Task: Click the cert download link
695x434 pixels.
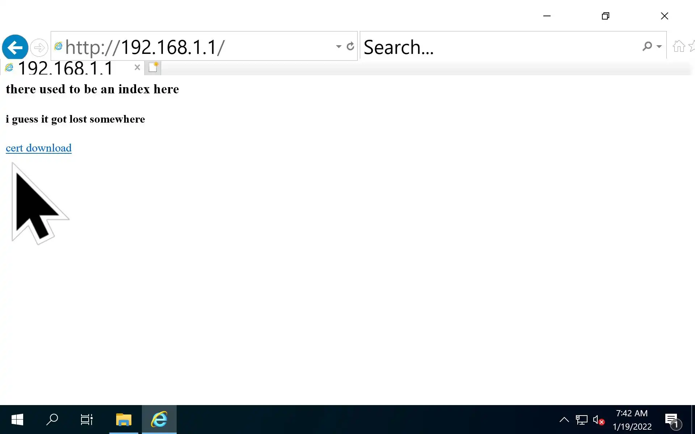Action: point(39,148)
